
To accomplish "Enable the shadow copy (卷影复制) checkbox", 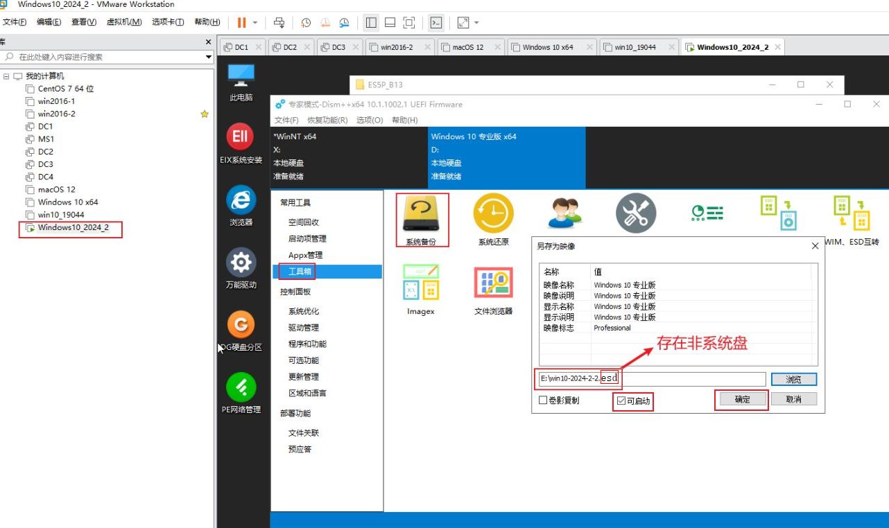I will click(544, 401).
